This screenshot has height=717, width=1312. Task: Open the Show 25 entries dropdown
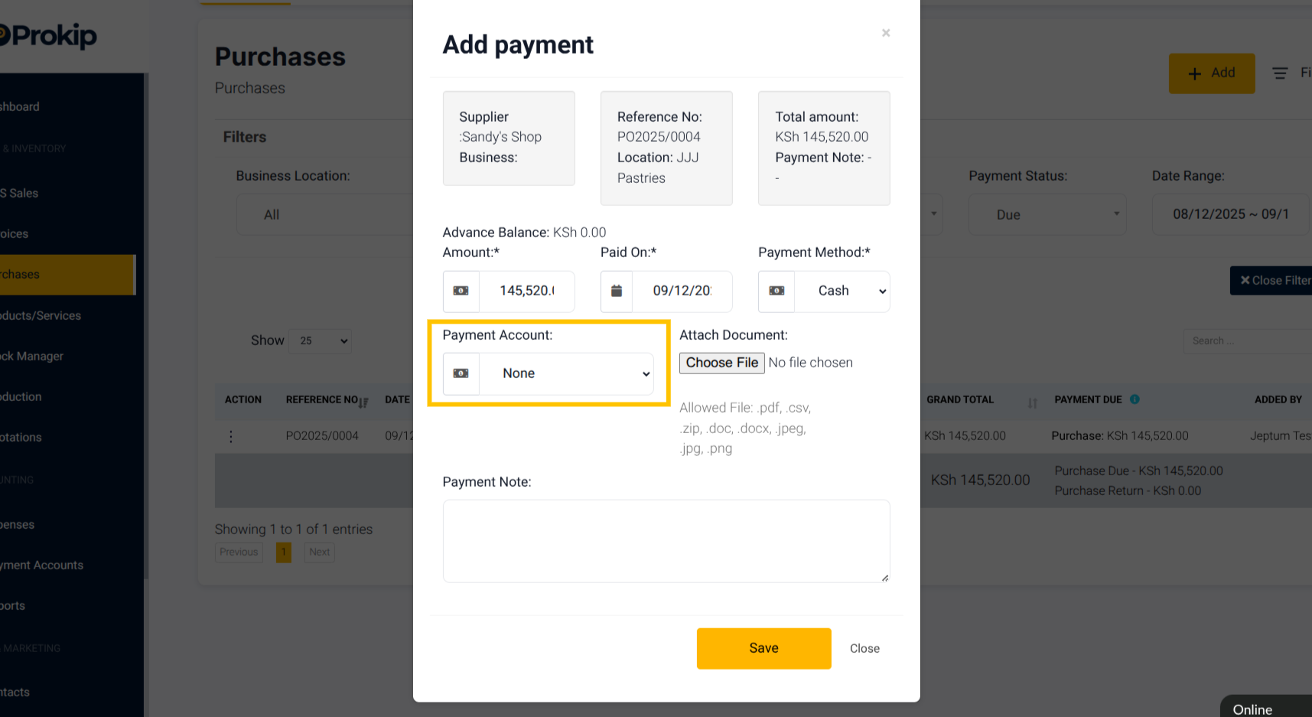click(320, 341)
